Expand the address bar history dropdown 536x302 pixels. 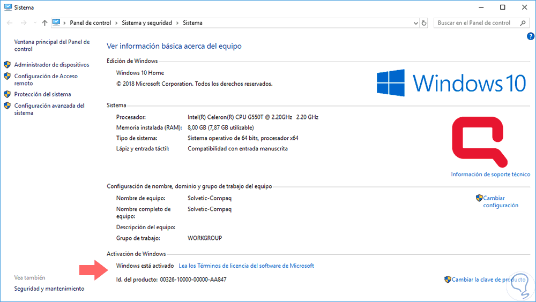(415, 23)
